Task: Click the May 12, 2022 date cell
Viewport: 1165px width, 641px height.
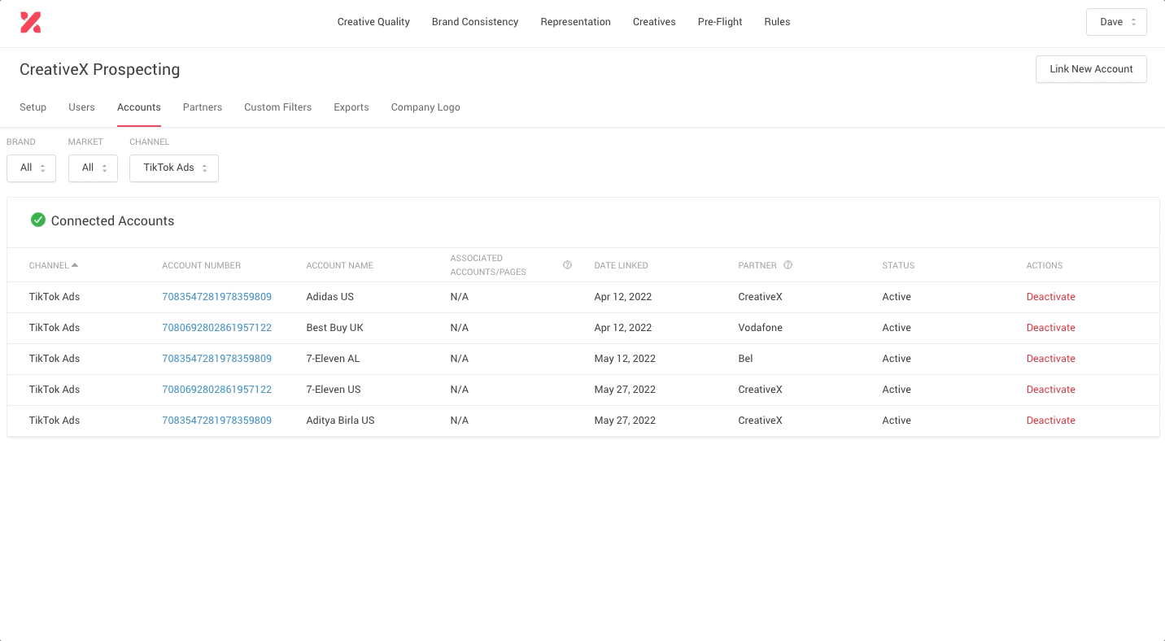Action: [625, 359]
